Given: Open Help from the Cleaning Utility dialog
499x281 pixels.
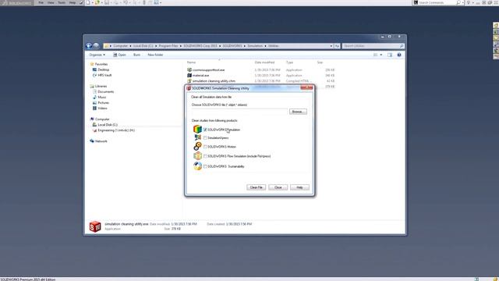Looking at the screenshot, I should click(x=299, y=187).
